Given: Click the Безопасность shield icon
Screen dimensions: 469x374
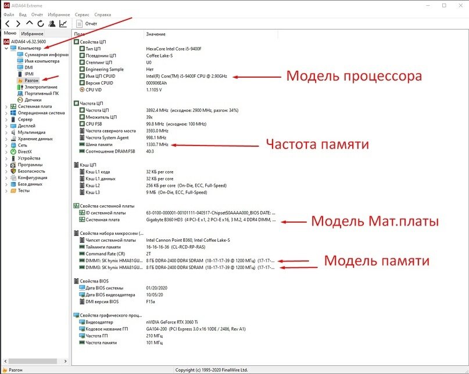Looking at the screenshot, I should coord(13,171).
